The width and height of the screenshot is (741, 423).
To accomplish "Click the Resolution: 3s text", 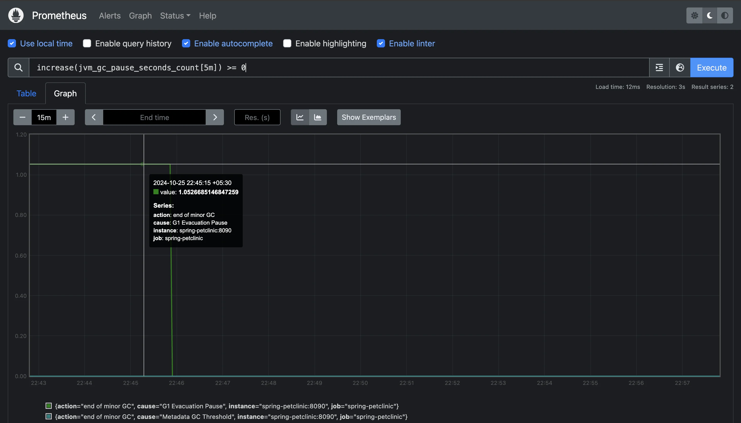I will tap(666, 87).
